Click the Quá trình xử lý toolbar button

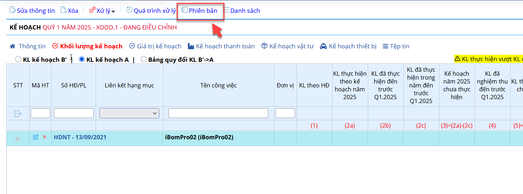click(x=151, y=11)
